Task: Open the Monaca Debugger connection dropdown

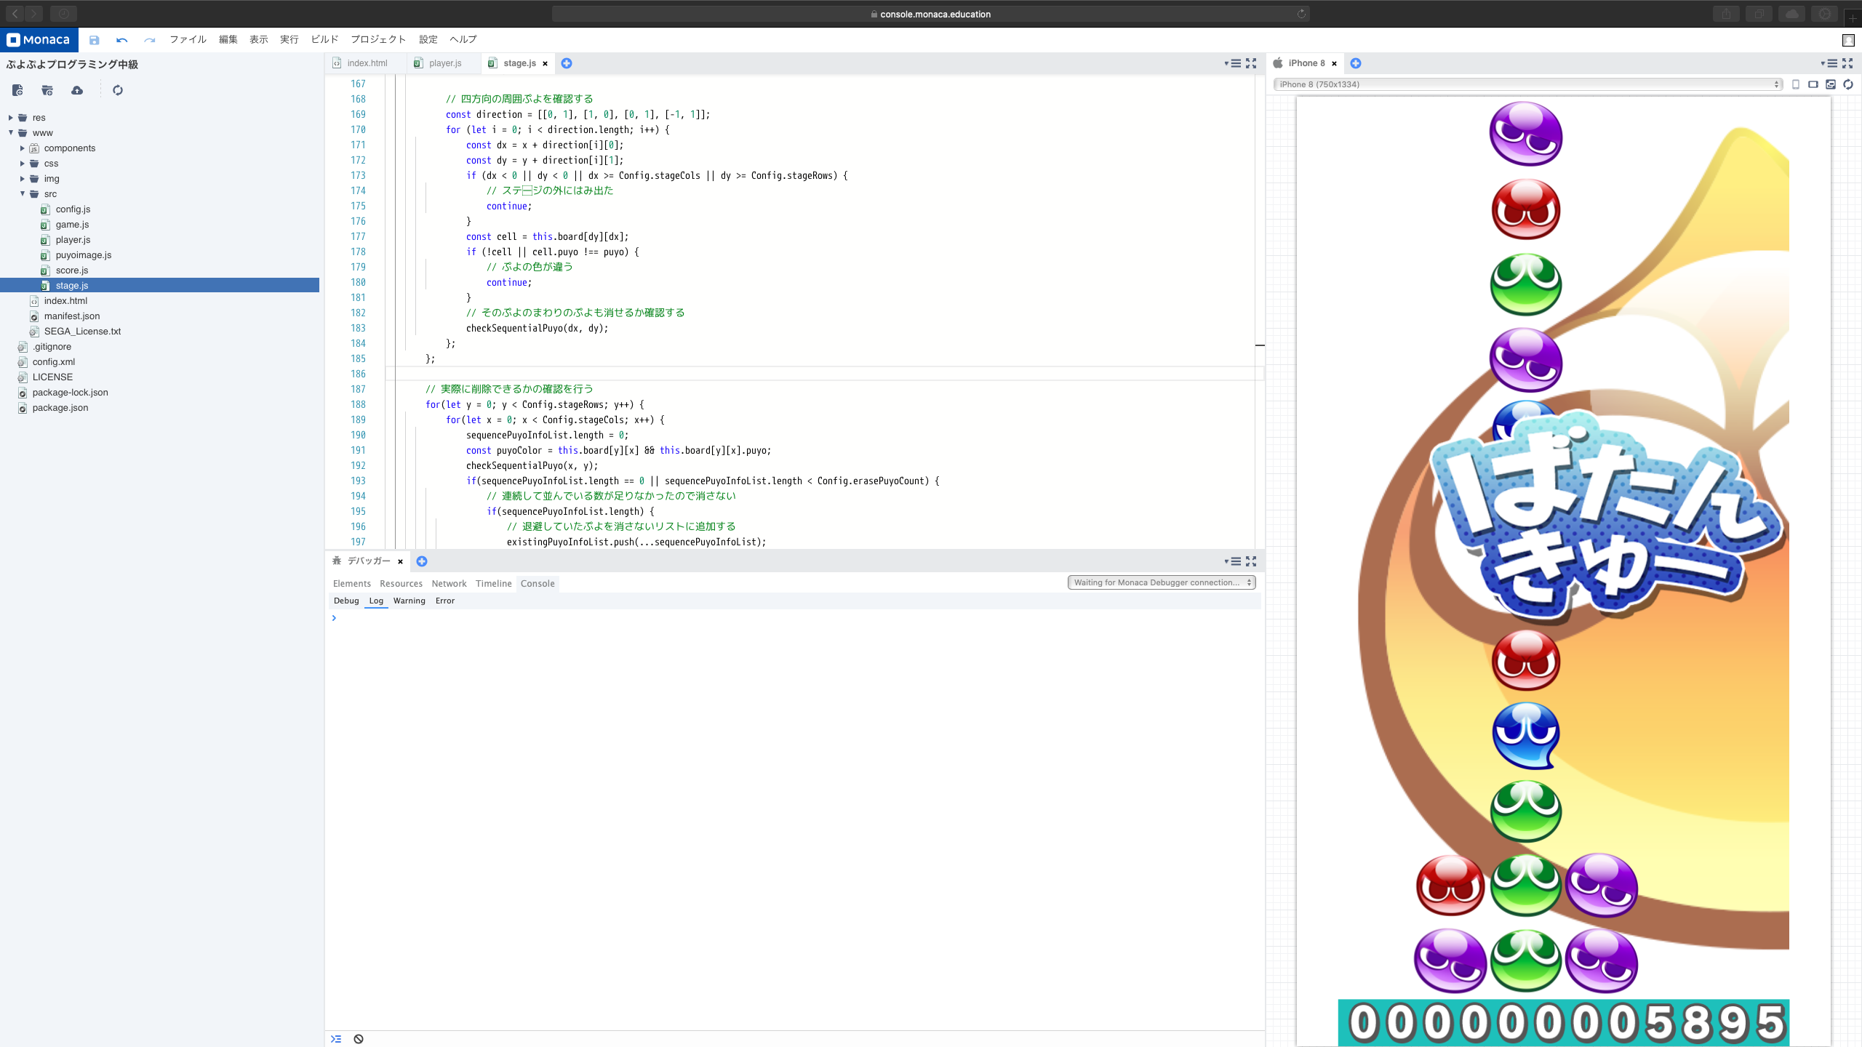Action: coord(1162,582)
